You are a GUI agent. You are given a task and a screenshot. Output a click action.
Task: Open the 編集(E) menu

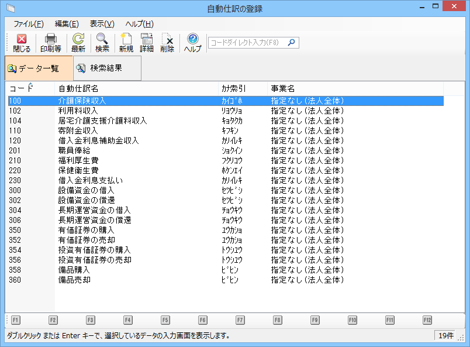coord(67,24)
